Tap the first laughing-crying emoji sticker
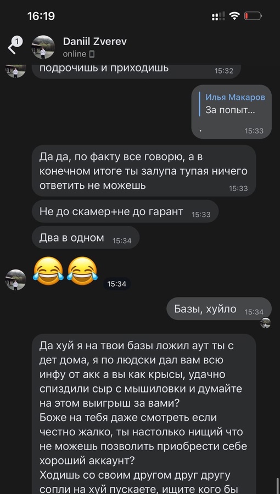 (48, 271)
